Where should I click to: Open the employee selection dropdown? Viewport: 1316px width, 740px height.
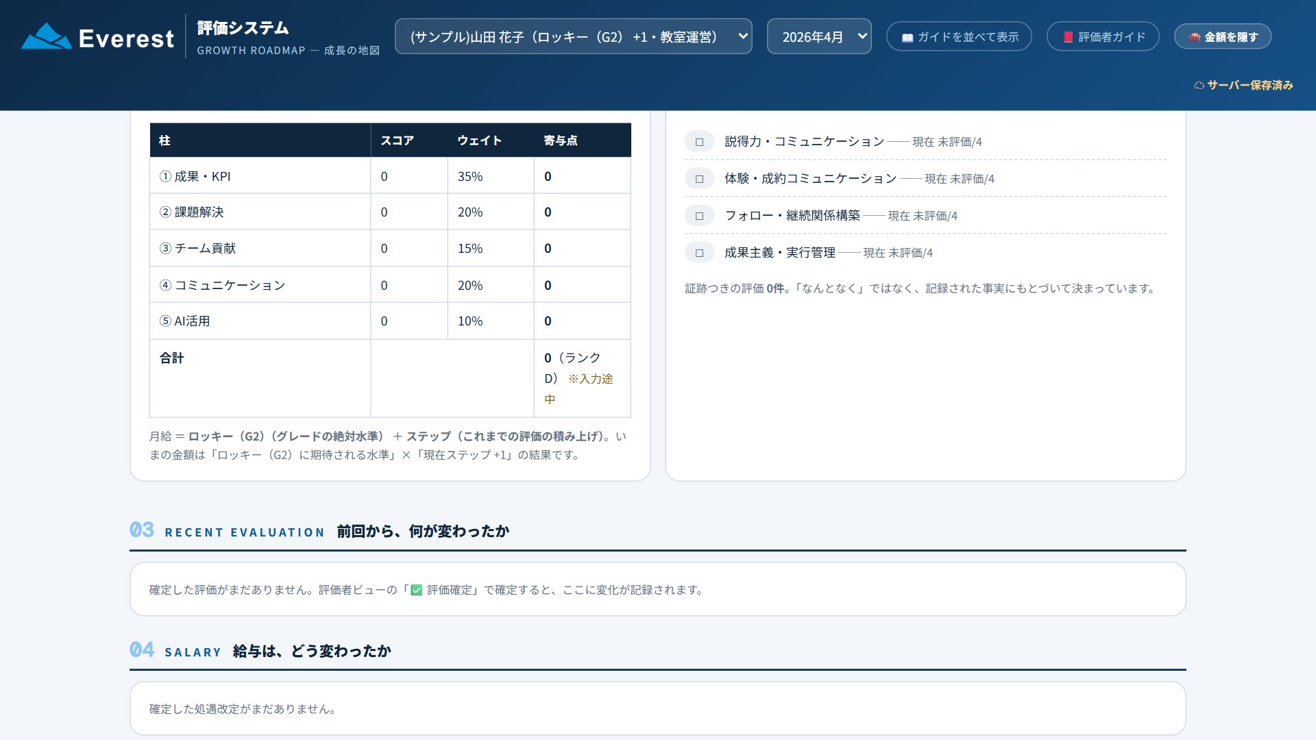(573, 36)
